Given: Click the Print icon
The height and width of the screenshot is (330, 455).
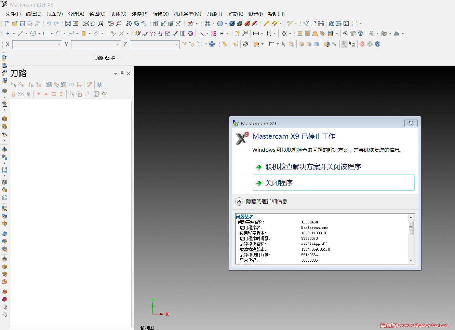Looking at the screenshot, I should pos(30,24).
